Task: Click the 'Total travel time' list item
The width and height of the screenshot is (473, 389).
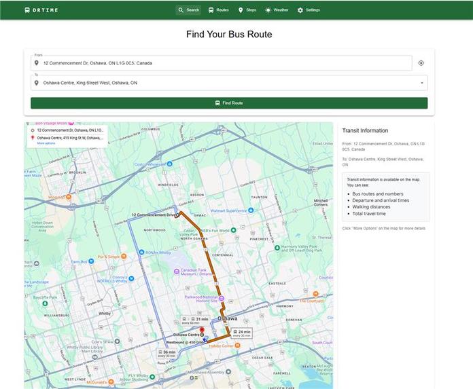Action: click(369, 214)
